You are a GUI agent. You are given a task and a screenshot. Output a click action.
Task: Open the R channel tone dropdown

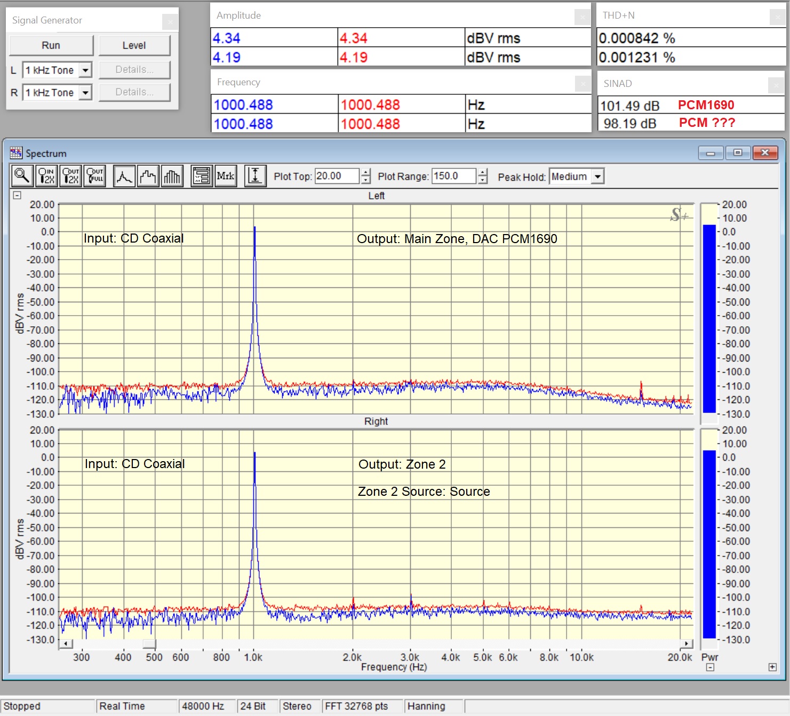pyautogui.click(x=85, y=93)
